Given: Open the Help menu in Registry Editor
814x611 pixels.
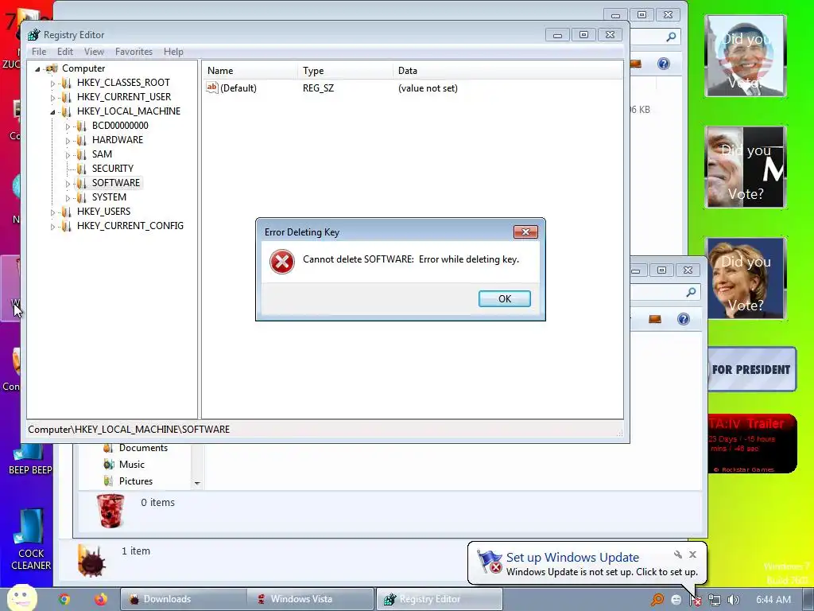Looking at the screenshot, I should pyautogui.click(x=173, y=52).
